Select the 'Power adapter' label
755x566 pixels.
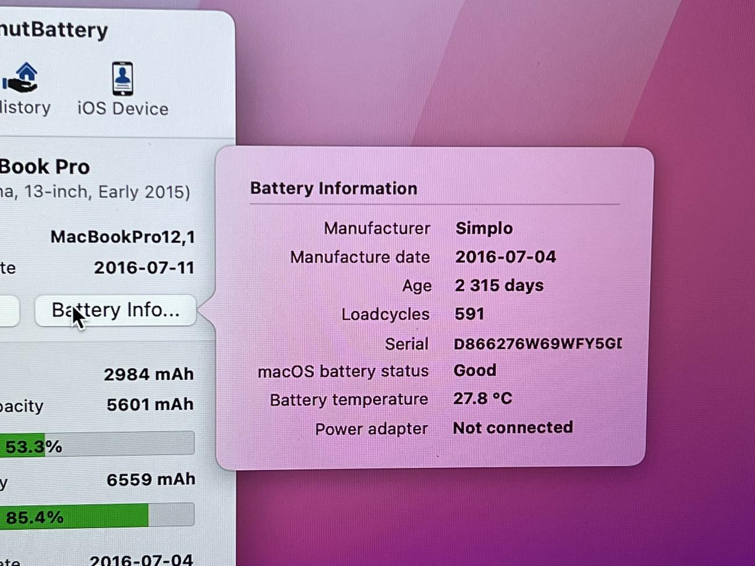click(x=371, y=429)
